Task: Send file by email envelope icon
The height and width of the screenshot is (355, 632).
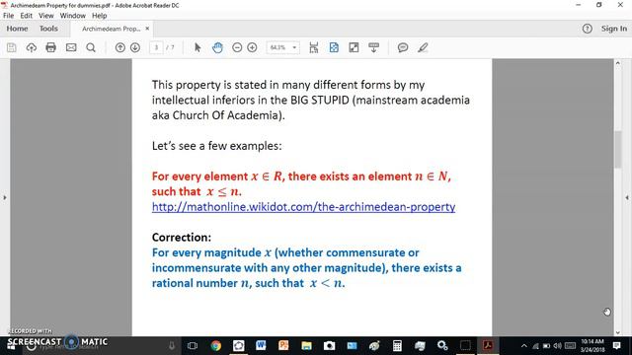Action: pos(71,47)
